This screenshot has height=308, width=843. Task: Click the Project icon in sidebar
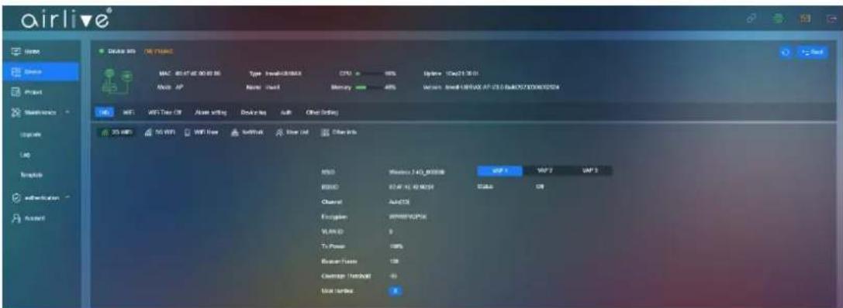16,92
